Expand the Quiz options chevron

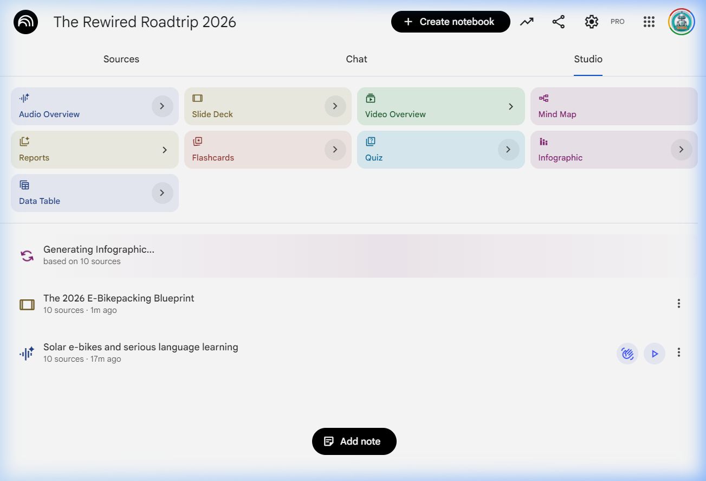click(x=508, y=150)
